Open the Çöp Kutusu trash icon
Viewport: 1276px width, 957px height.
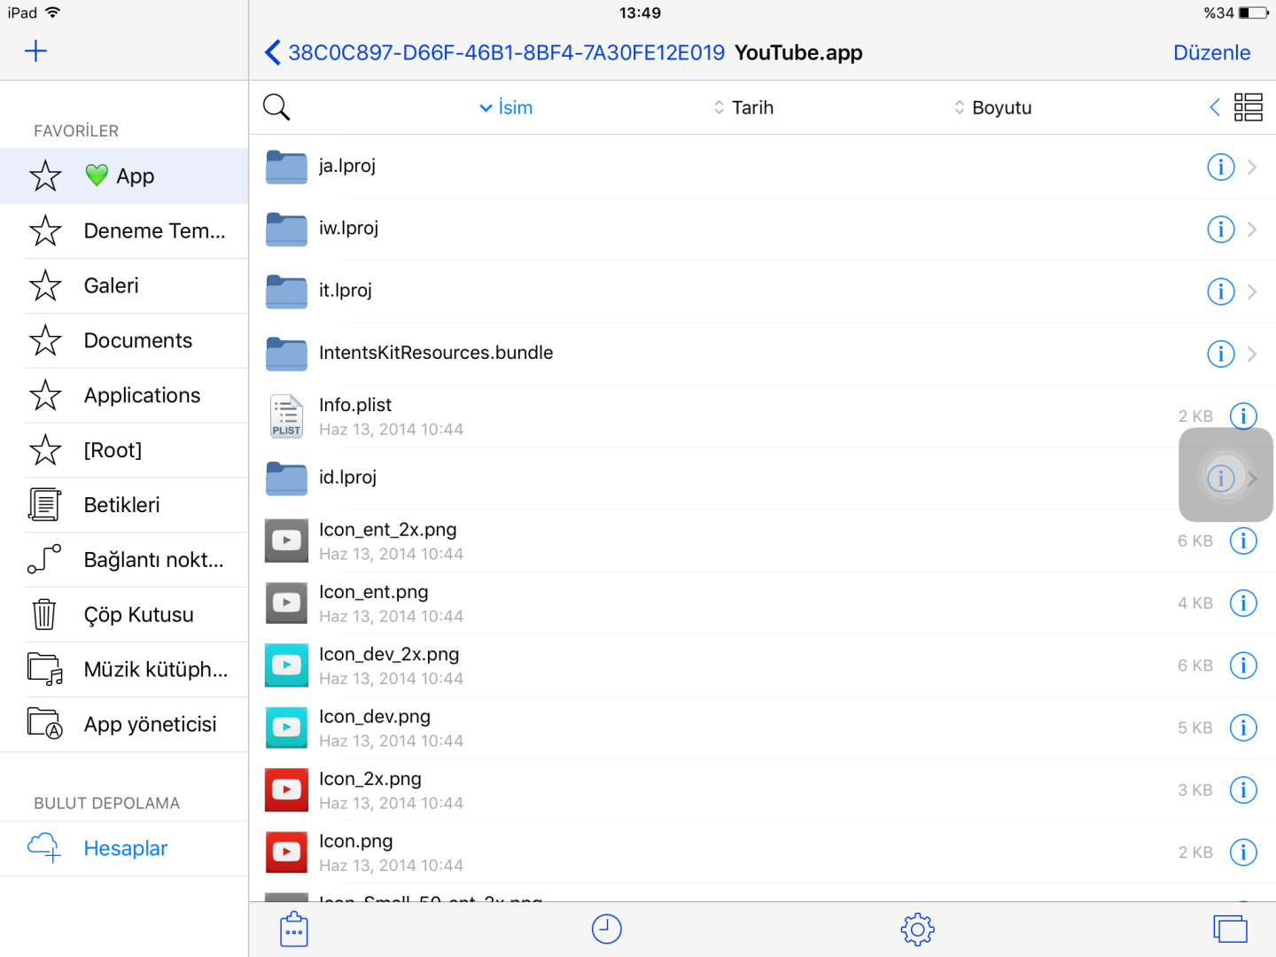tap(44, 614)
